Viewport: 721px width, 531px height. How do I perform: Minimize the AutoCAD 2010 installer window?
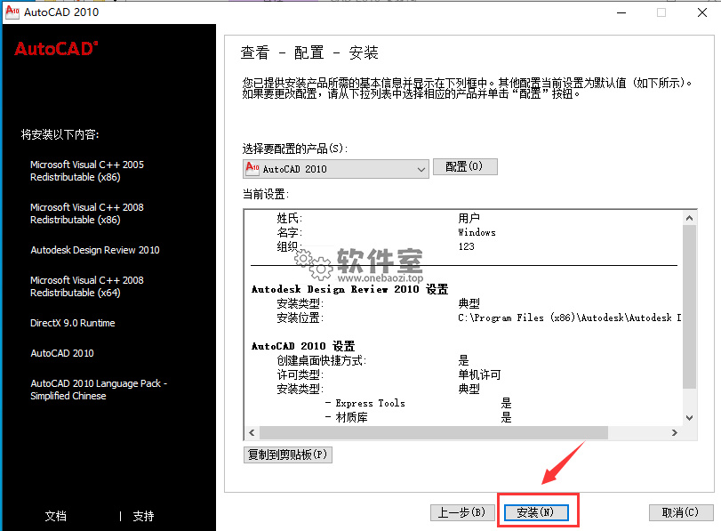coord(621,12)
